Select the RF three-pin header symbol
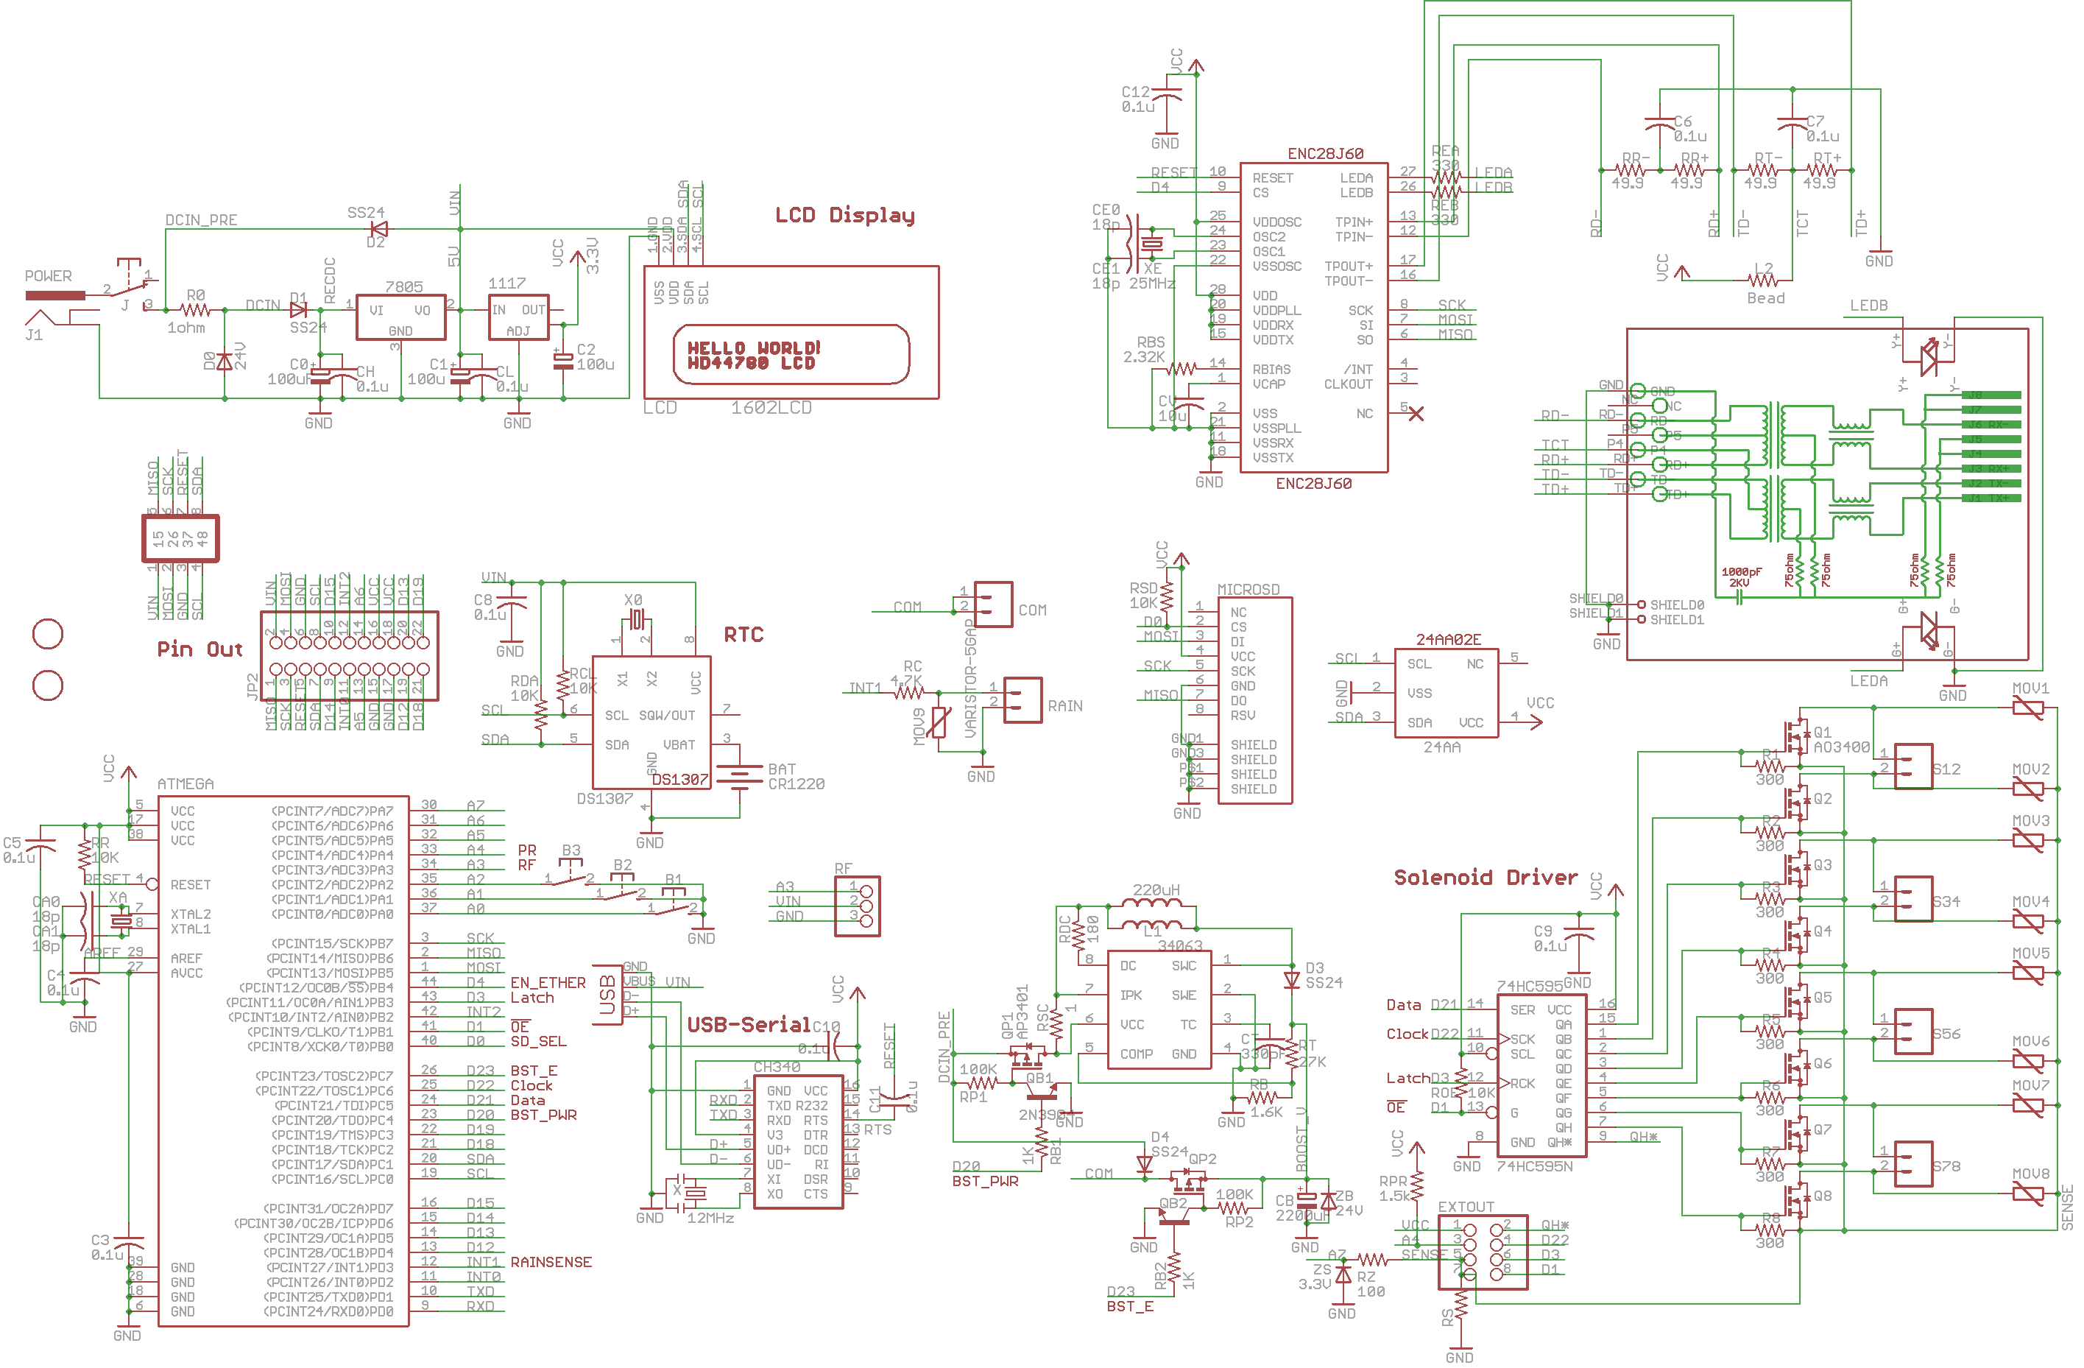The height and width of the screenshot is (1368, 2084). point(858,907)
